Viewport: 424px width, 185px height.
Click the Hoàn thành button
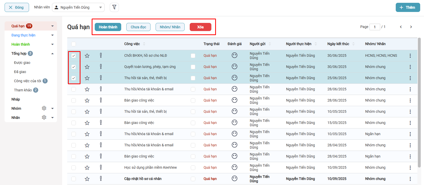pos(108,27)
